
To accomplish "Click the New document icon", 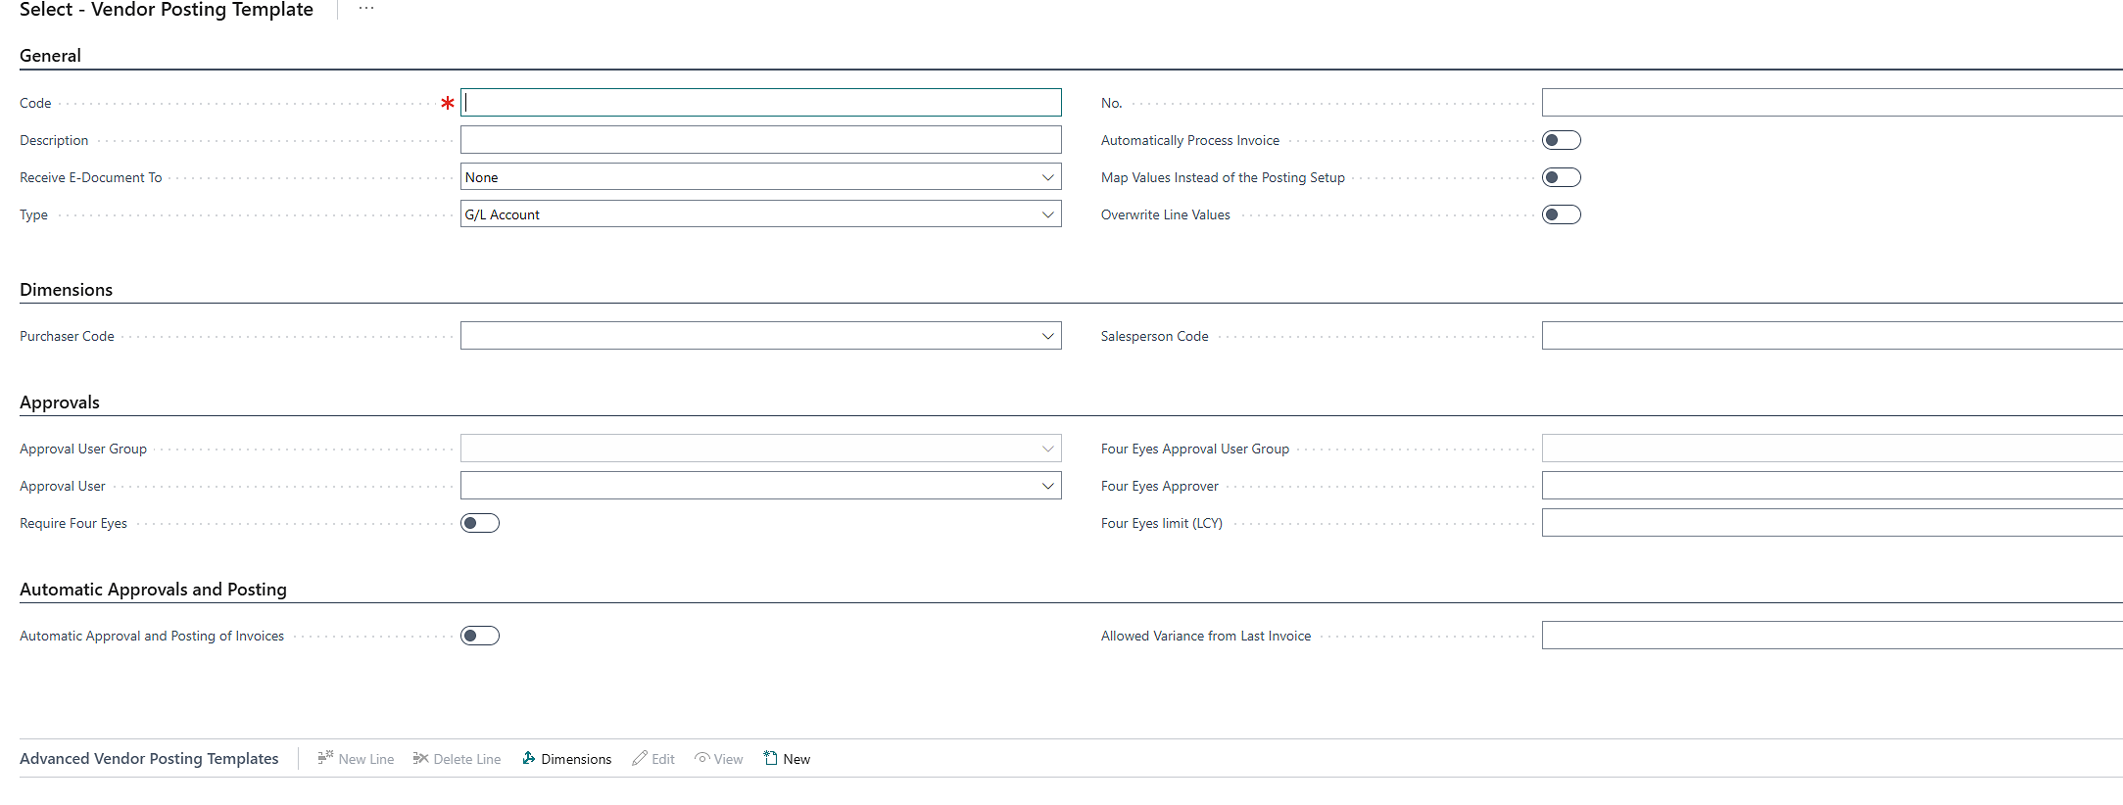I will tap(771, 758).
